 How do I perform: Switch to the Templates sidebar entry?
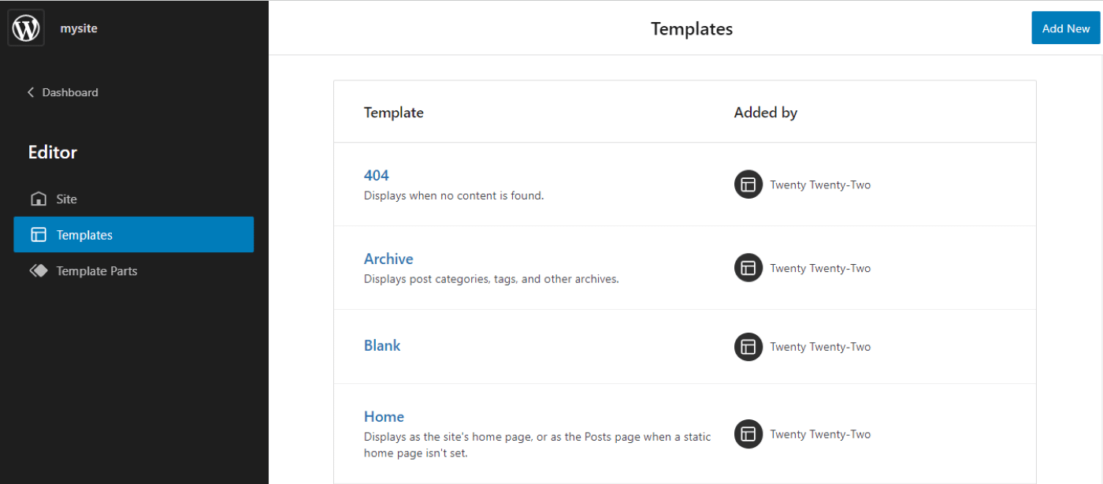coord(84,234)
